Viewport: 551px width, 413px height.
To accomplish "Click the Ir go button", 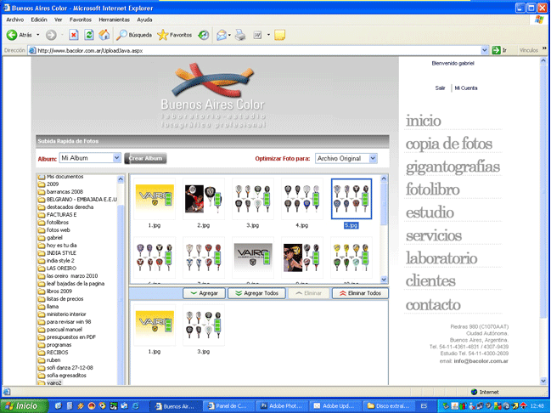I will pyautogui.click(x=499, y=50).
